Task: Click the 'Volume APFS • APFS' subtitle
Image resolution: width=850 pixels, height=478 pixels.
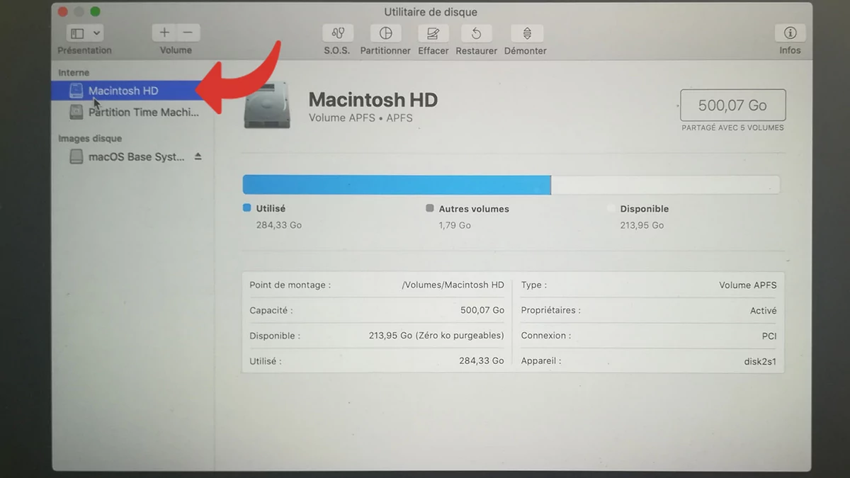Action: coord(361,118)
